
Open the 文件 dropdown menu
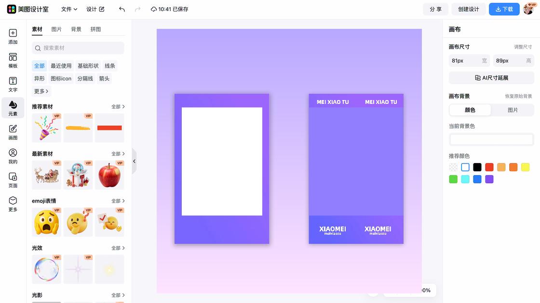[69, 9]
